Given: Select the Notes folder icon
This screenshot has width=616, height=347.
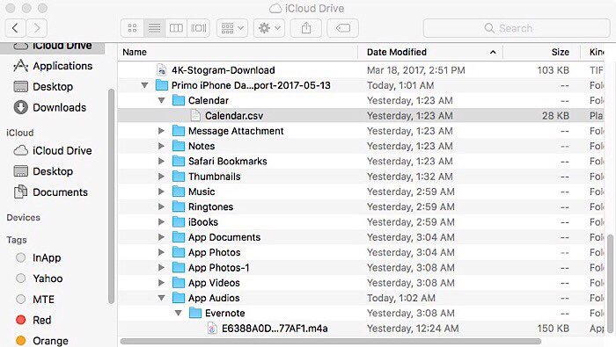Looking at the screenshot, I should click(x=179, y=146).
